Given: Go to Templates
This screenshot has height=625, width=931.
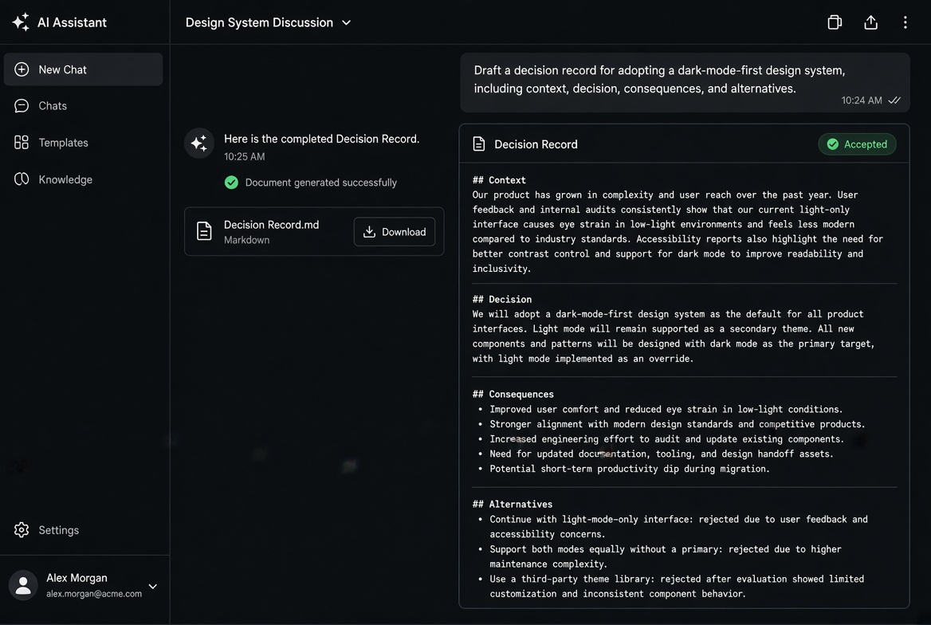Looking at the screenshot, I should click(83, 143).
